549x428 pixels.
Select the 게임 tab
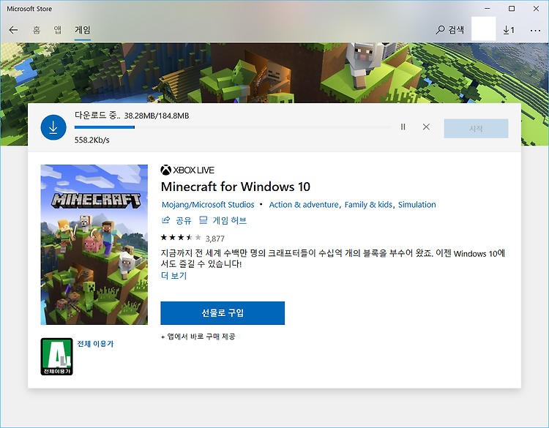tap(83, 30)
